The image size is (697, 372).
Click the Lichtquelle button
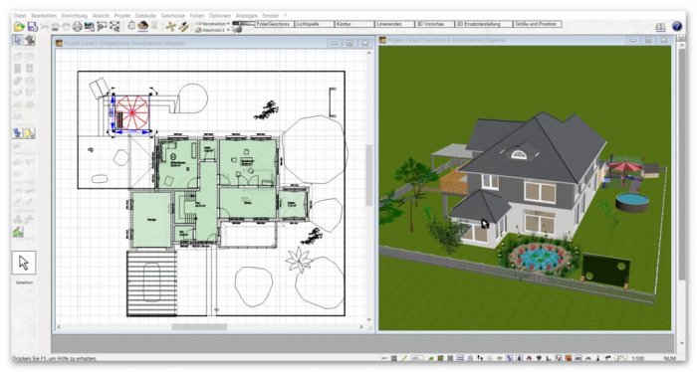click(x=315, y=24)
